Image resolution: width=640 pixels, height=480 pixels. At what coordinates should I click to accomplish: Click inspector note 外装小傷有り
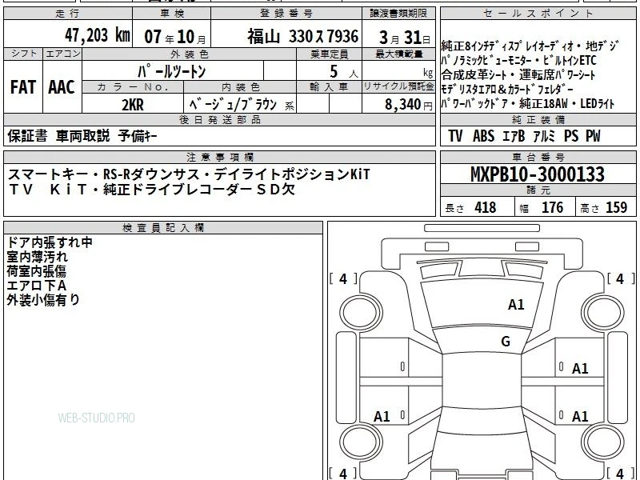point(43,299)
